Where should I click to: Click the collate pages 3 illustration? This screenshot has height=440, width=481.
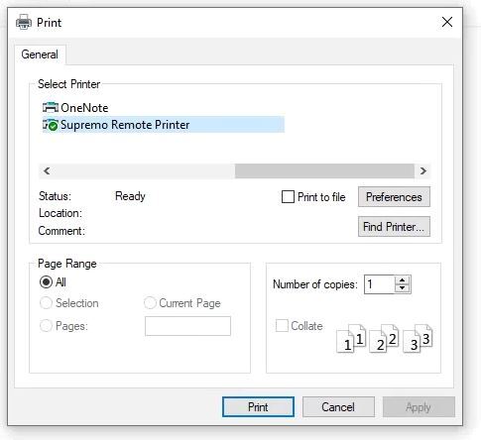pos(418,339)
